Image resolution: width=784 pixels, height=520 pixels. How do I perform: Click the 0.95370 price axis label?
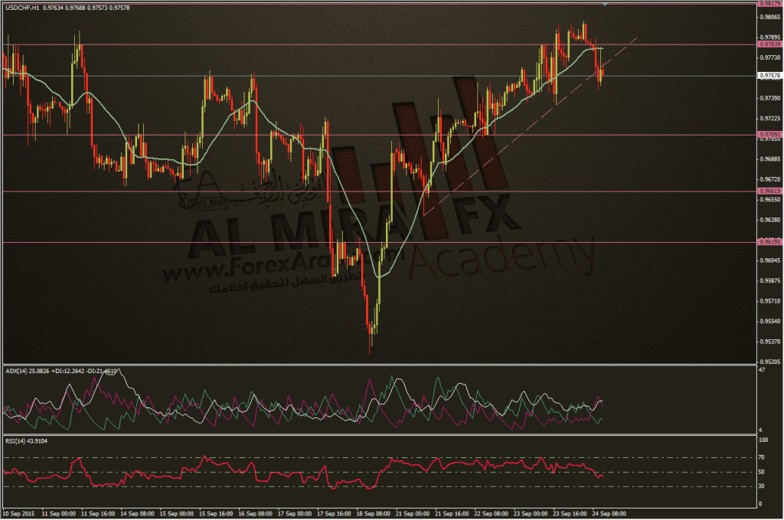coord(770,342)
